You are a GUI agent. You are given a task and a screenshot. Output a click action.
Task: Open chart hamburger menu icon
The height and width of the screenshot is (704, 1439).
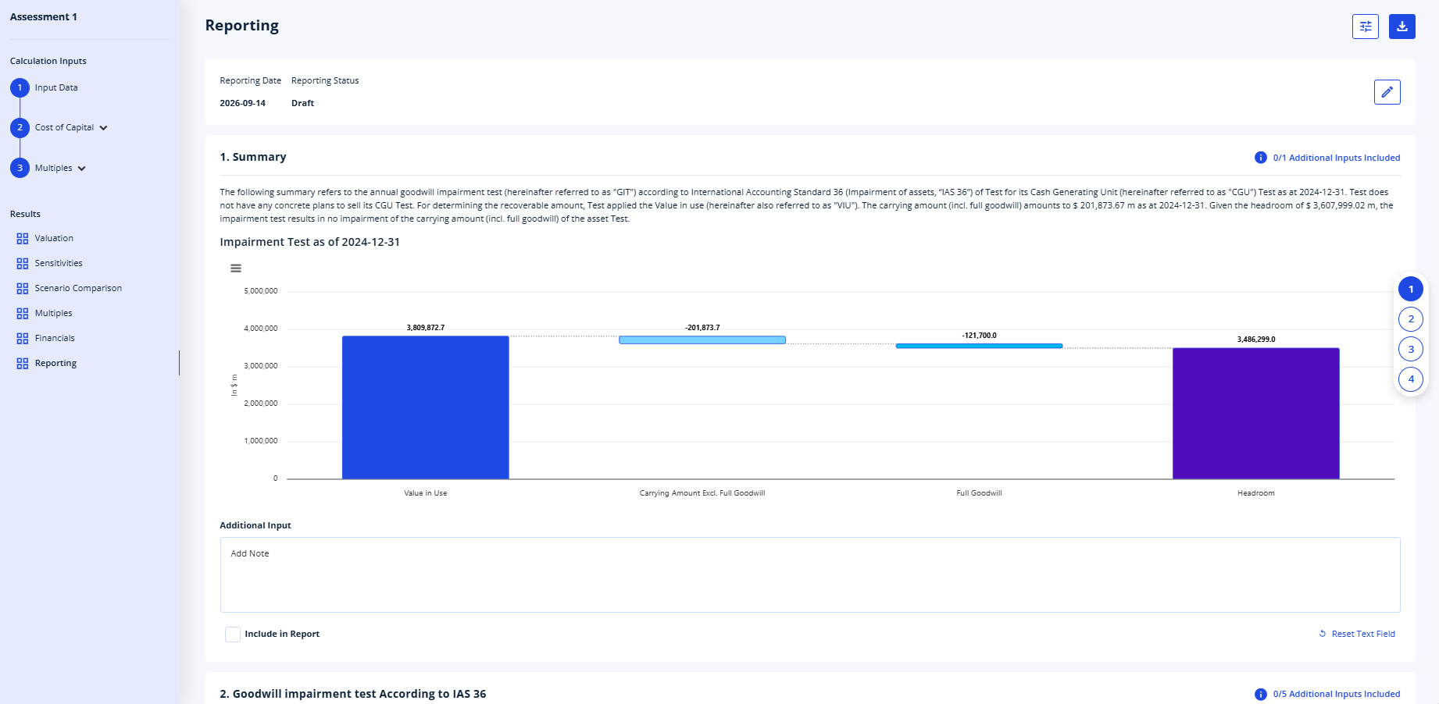(236, 268)
